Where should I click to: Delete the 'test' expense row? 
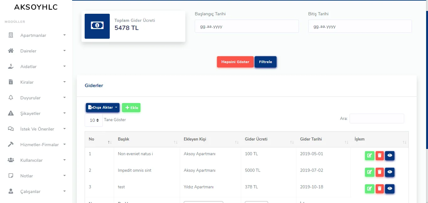click(x=380, y=189)
